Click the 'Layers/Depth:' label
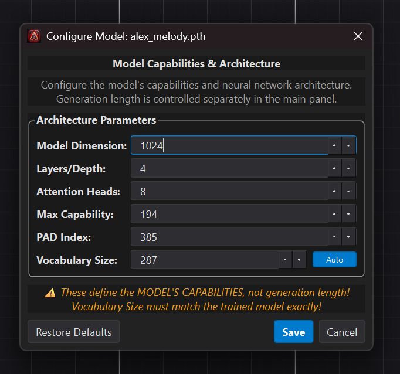 point(71,169)
